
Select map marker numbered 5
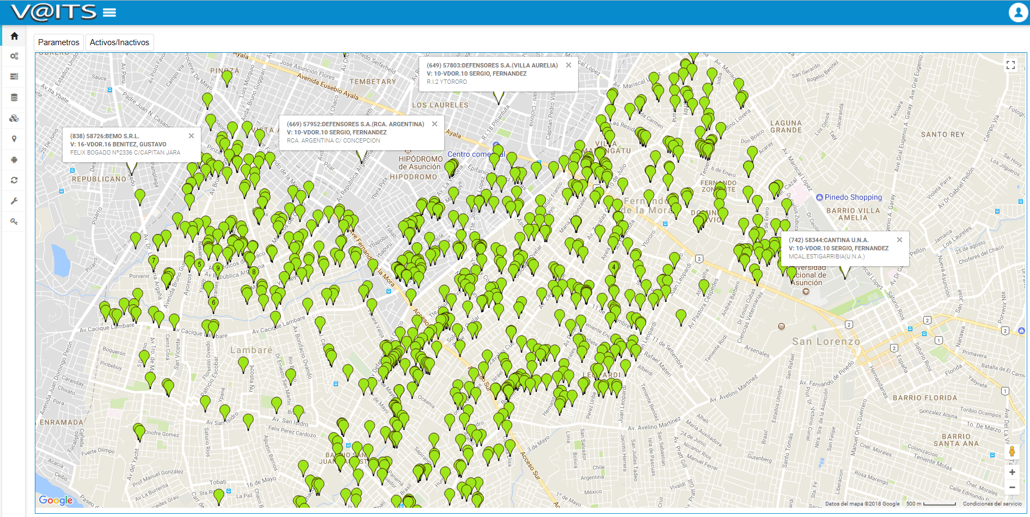200,267
